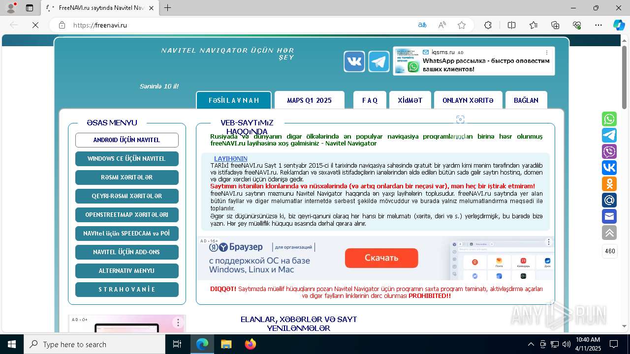Open collections icon in toolbar
This screenshot has height=354, width=630.
[x=555, y=25]
